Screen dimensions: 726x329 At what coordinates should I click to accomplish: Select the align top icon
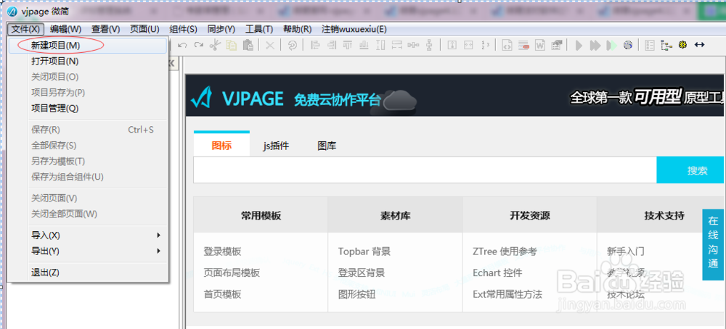point(348,45)
